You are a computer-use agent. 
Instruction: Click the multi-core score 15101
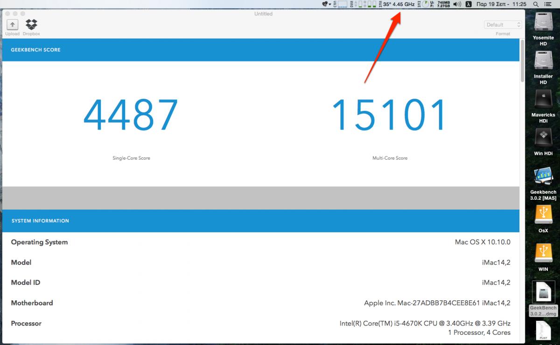click(390, 115)
